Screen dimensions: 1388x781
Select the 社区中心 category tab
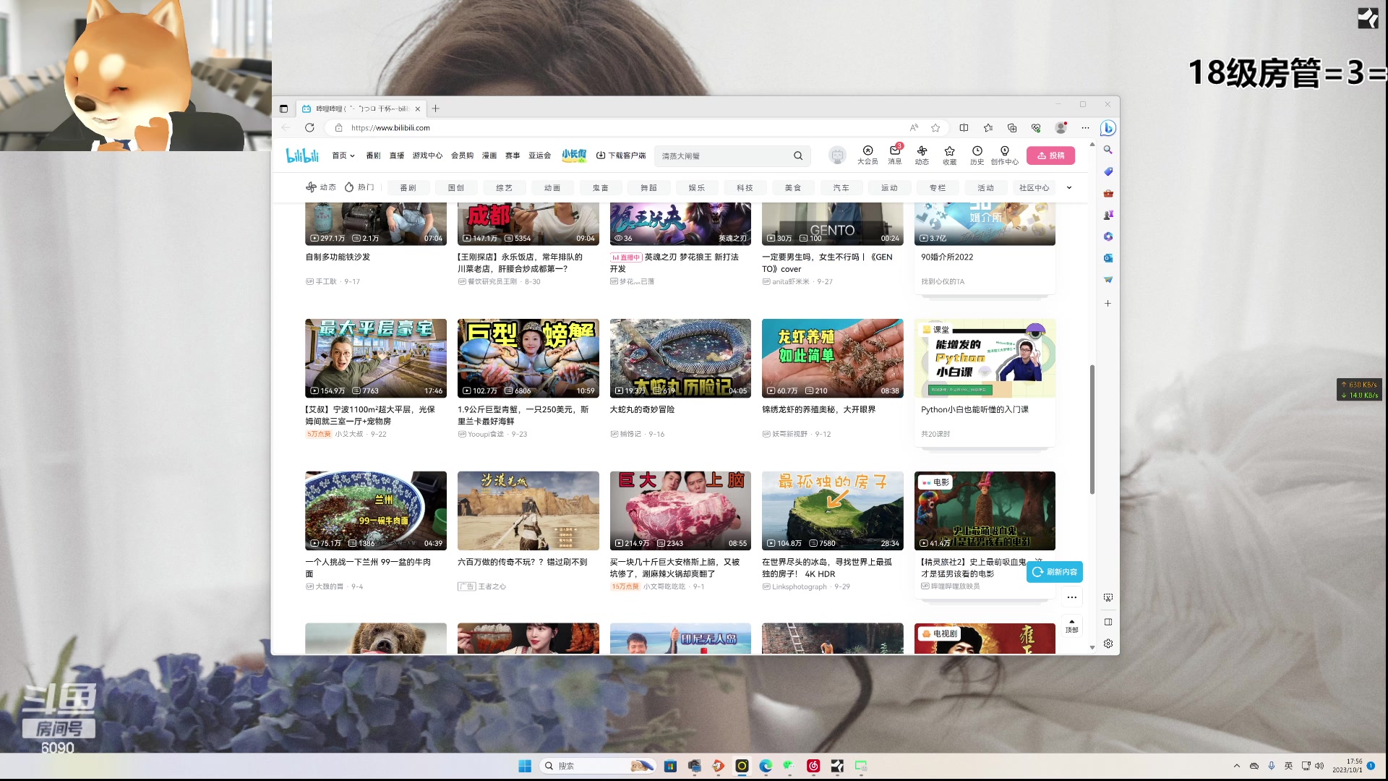pyautogui.click(x=1034, y=188)
